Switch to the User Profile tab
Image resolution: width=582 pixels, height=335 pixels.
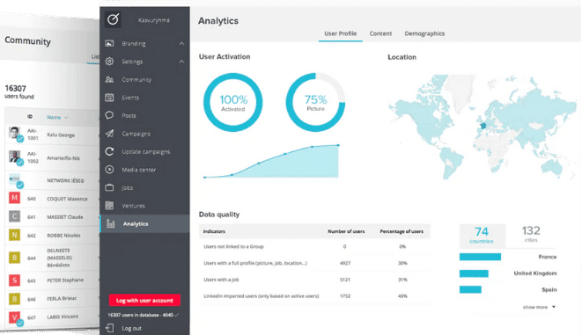[x=341, y=33]
